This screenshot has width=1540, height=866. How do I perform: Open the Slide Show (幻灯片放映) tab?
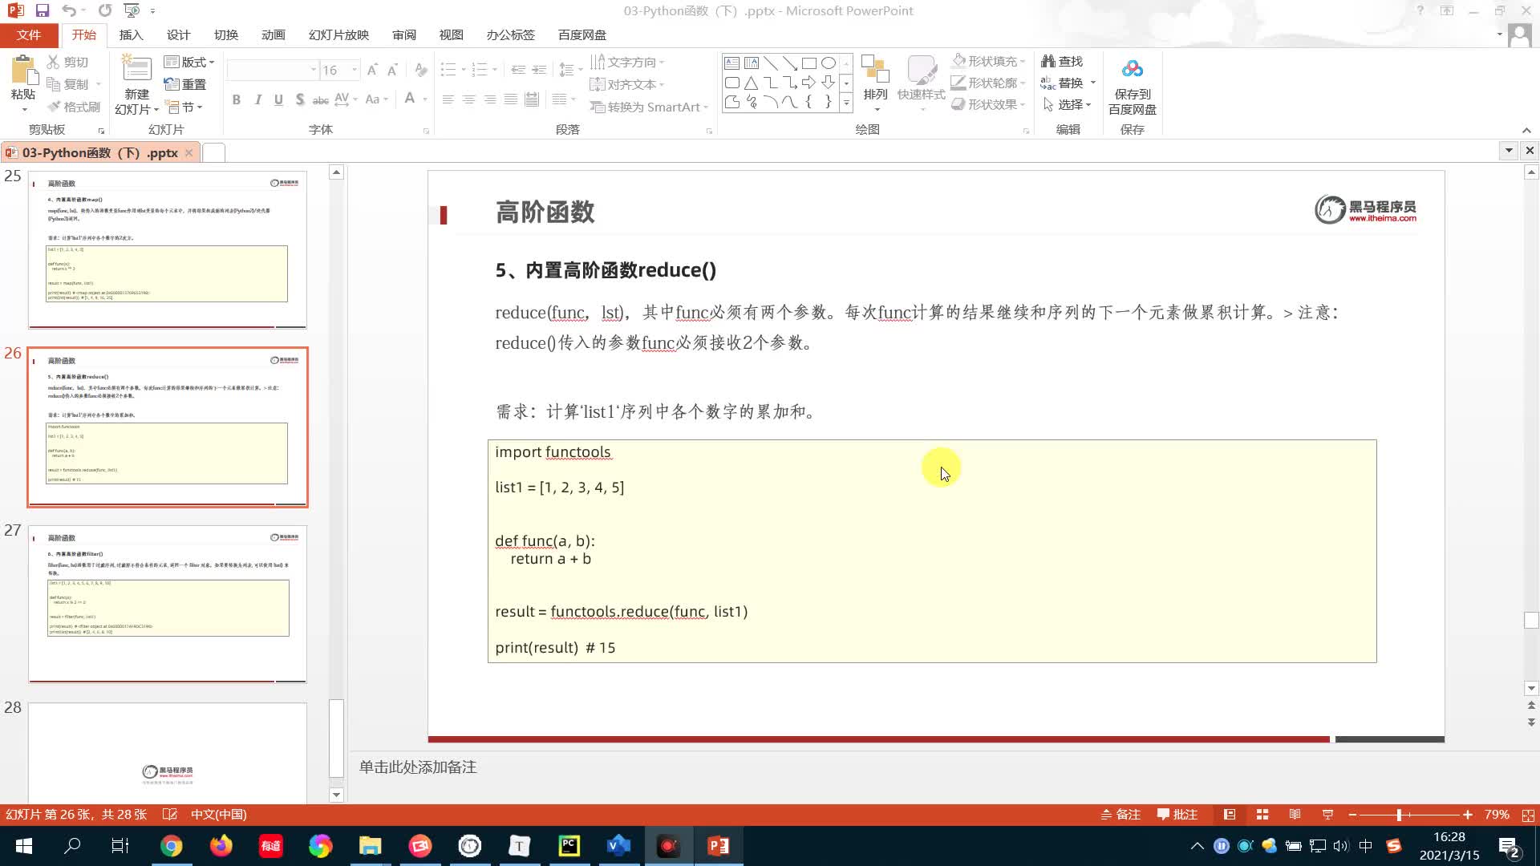click(x=338, y=35)
